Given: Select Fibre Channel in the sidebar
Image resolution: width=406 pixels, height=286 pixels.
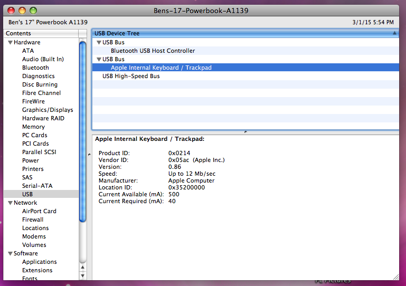Looking at the screenshot, I should coord(41,93).
